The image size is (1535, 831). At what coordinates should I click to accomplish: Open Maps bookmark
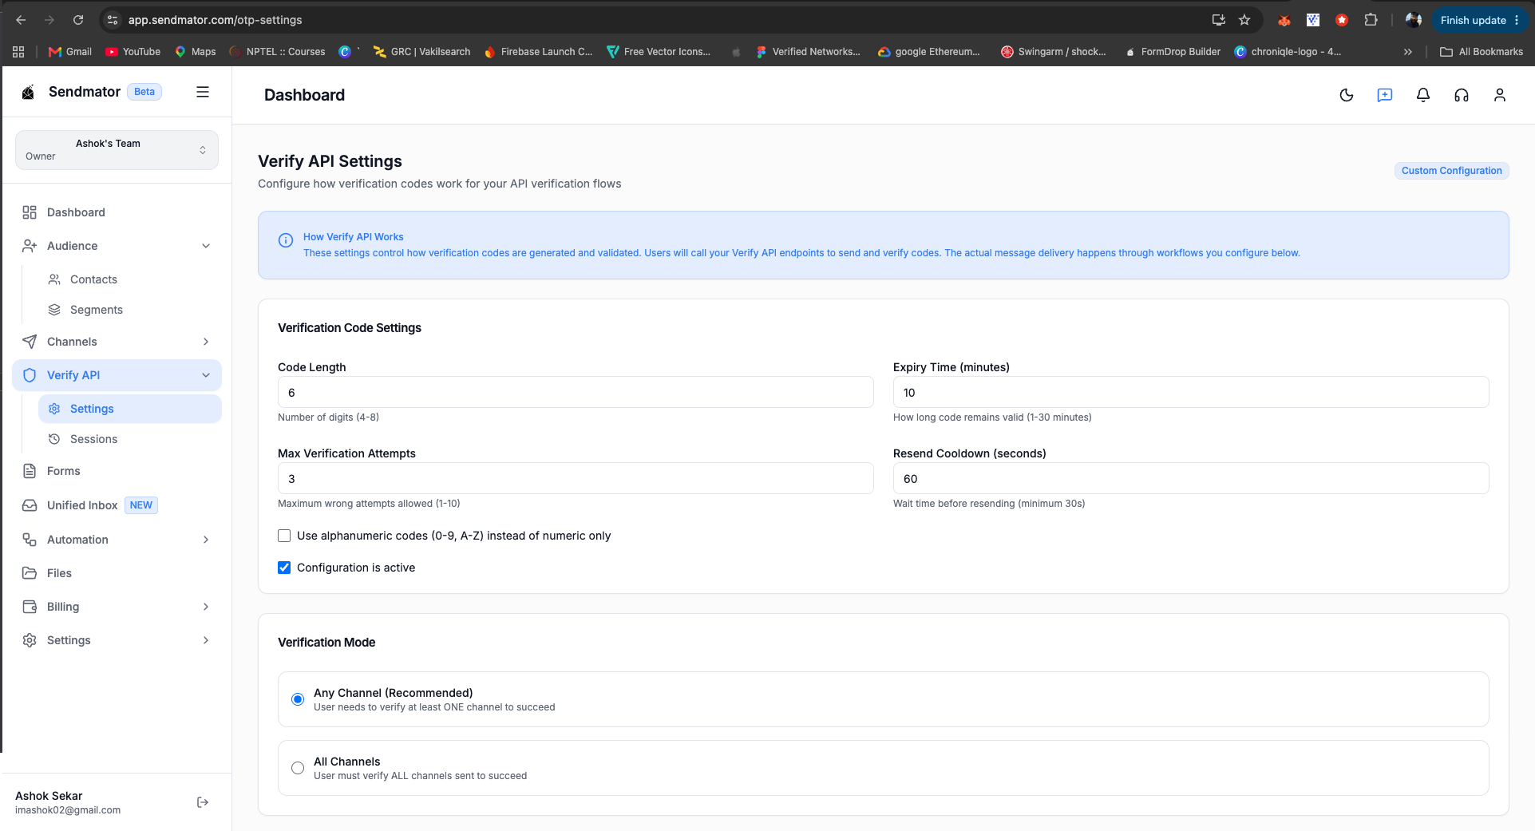[x=196, y=52]
